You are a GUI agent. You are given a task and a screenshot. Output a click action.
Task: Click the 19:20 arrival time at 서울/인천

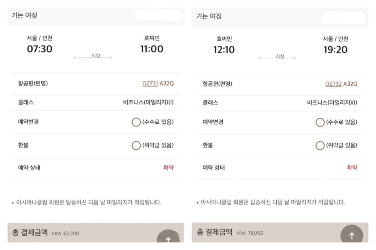(x=335, y=50)
